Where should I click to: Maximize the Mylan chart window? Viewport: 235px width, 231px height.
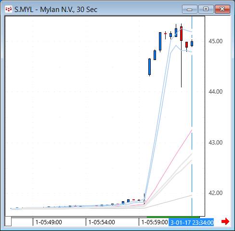pos(206,9)
